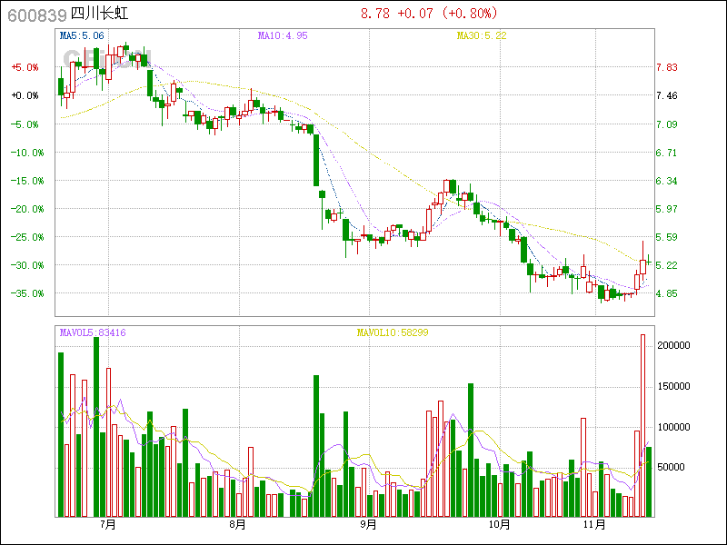Click the 7月 date axis marker
The width and height of the screenshot is (727, 545).
pos(108,524)
